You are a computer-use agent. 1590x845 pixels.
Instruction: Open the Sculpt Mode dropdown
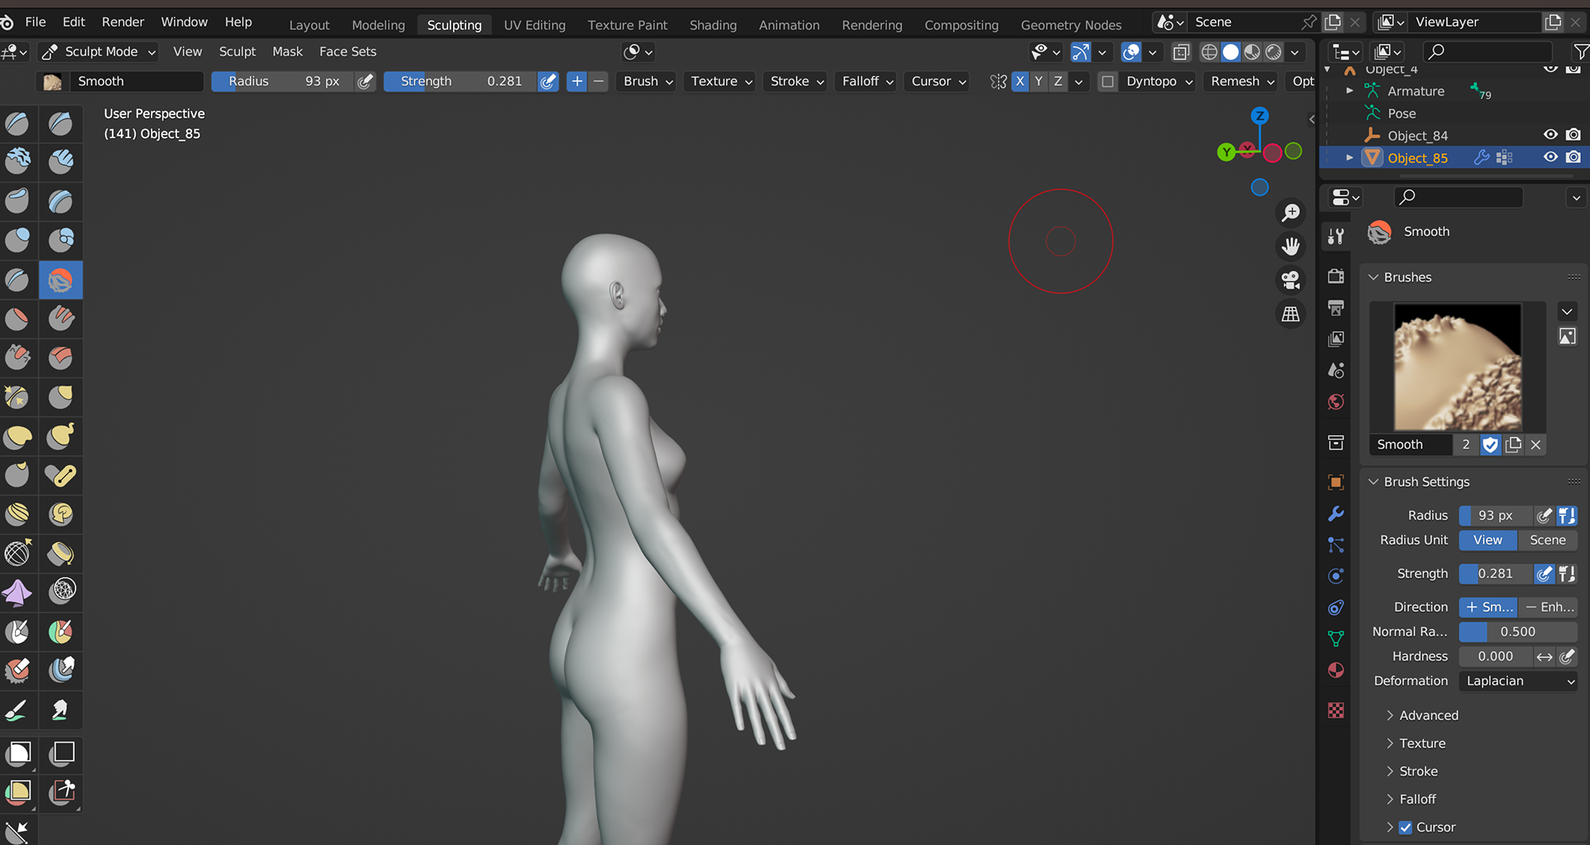pyautogui.click(x=99, y=51)
